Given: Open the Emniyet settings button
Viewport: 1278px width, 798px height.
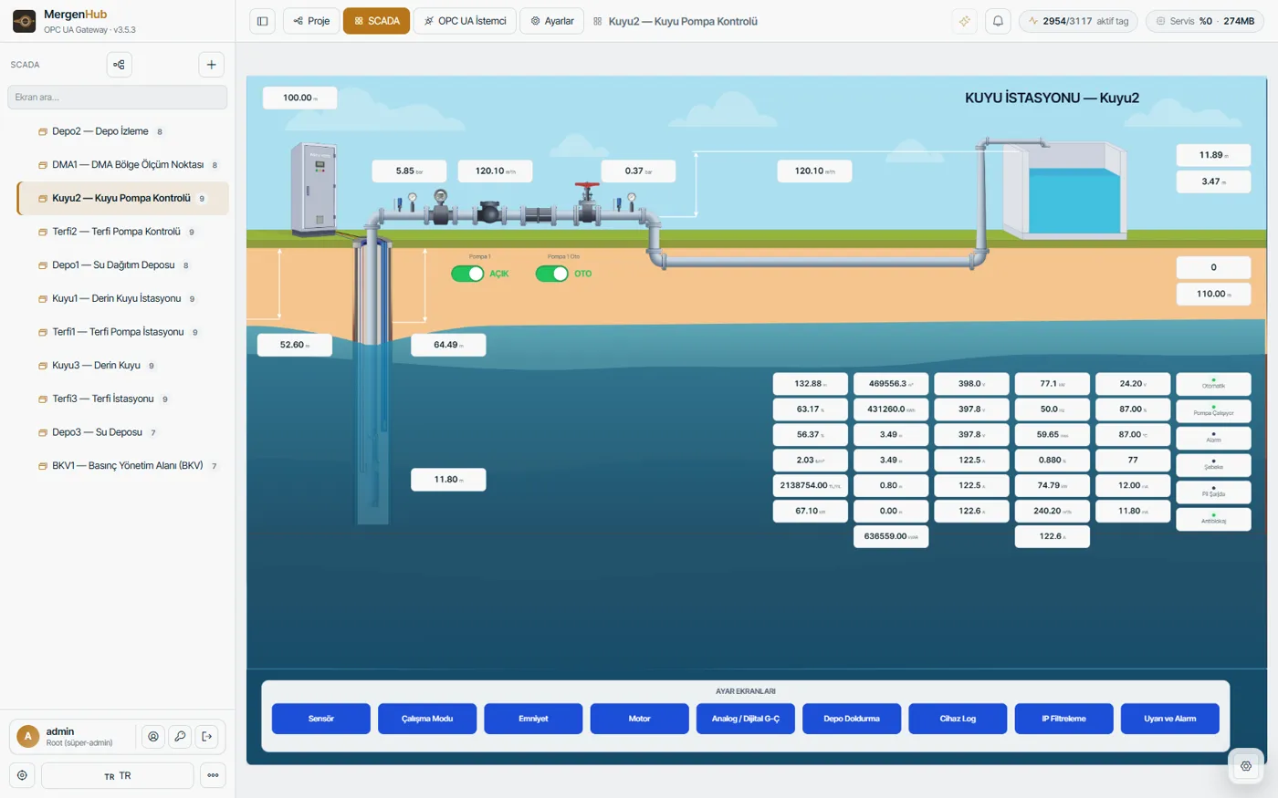Looking at the screenshot, I should click(533, 719).
